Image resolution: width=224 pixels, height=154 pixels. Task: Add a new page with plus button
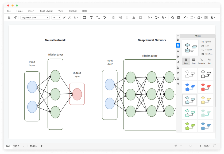point(42,146)
